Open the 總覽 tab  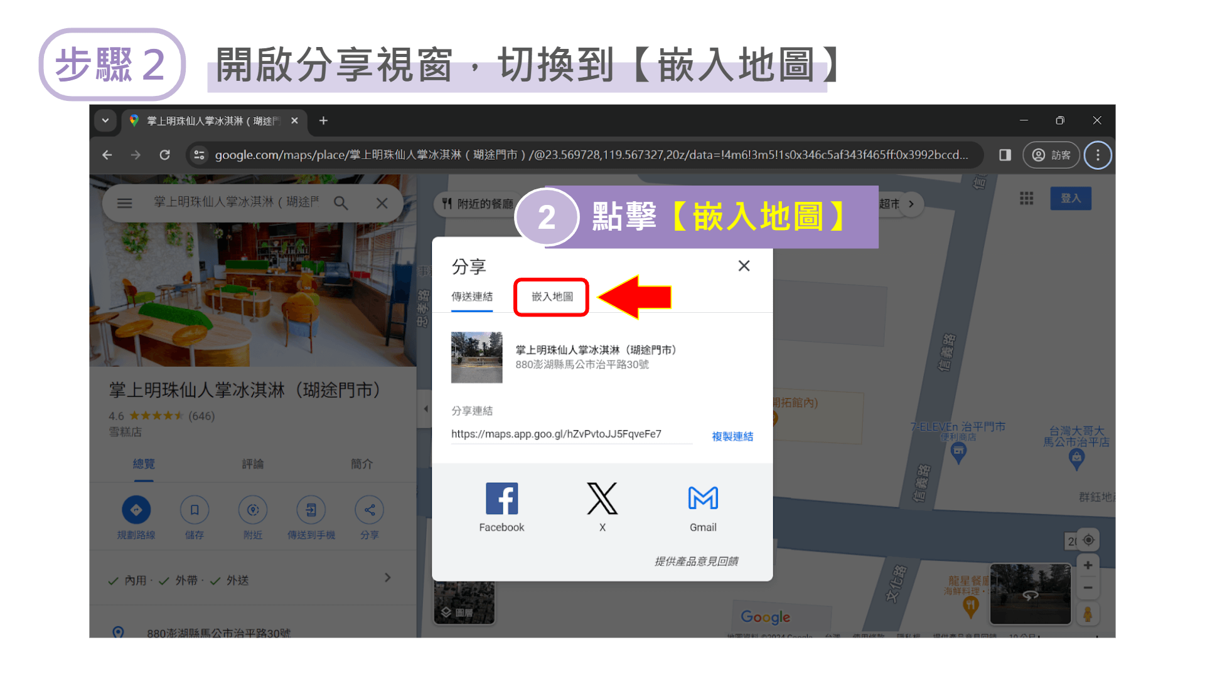coord(144,464)
